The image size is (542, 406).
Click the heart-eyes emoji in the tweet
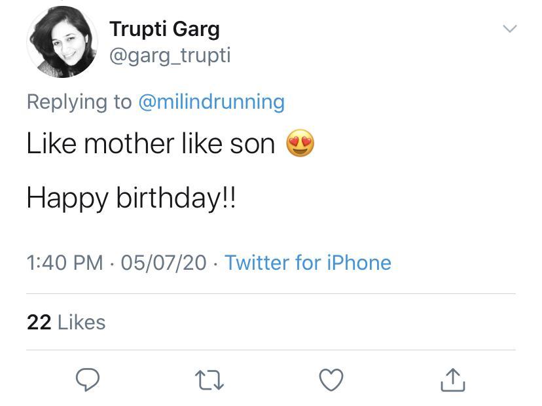[x=300, y=144]
